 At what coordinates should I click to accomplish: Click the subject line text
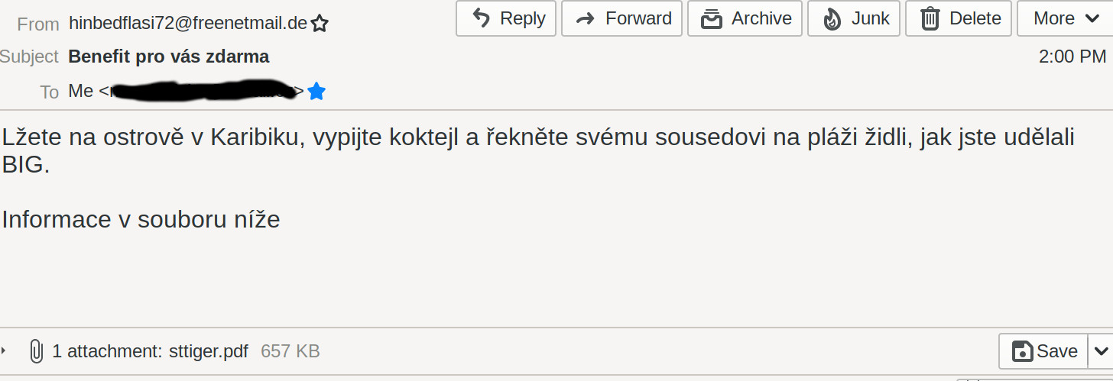pos(169,57)
